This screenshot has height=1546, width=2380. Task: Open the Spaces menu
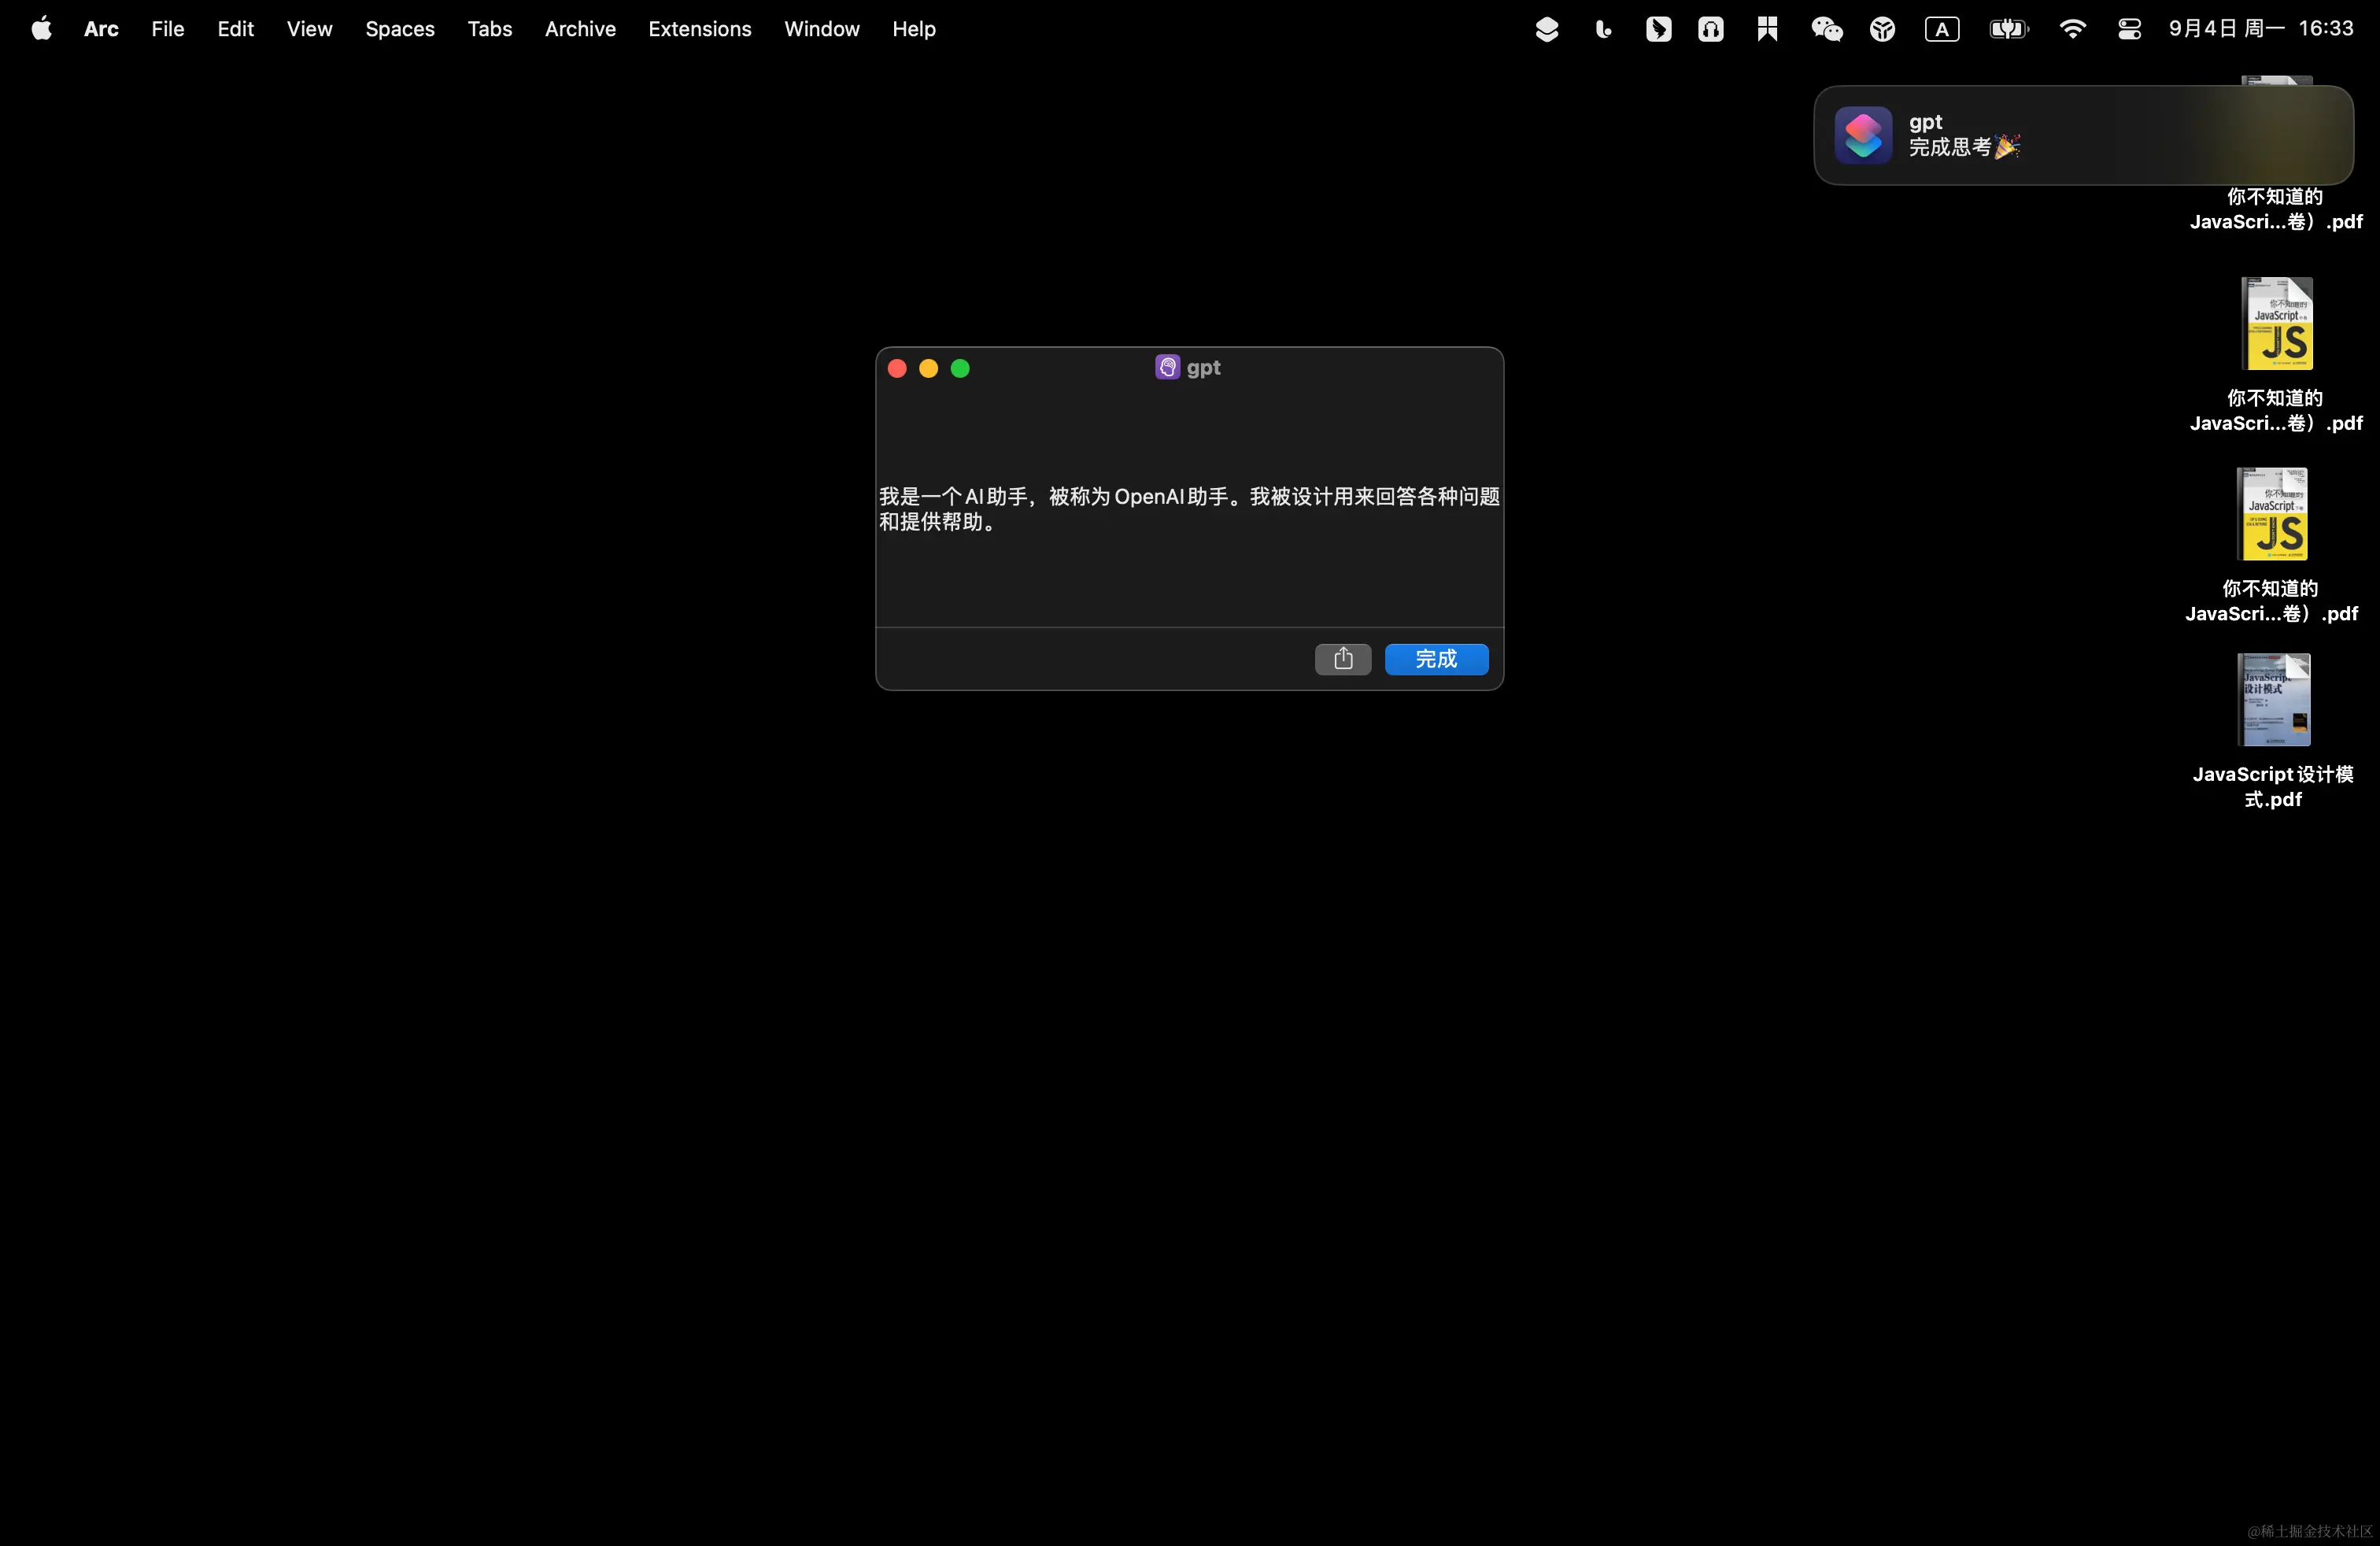coord(399,29)
